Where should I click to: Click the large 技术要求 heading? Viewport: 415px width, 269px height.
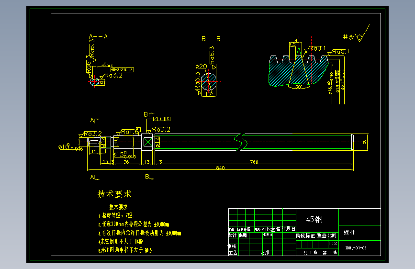coord(114,194)
